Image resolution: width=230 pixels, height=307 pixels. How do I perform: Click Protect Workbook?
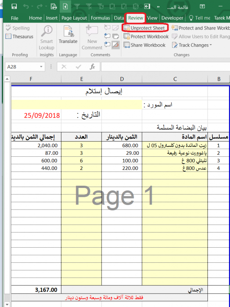(x=146, y=36)
